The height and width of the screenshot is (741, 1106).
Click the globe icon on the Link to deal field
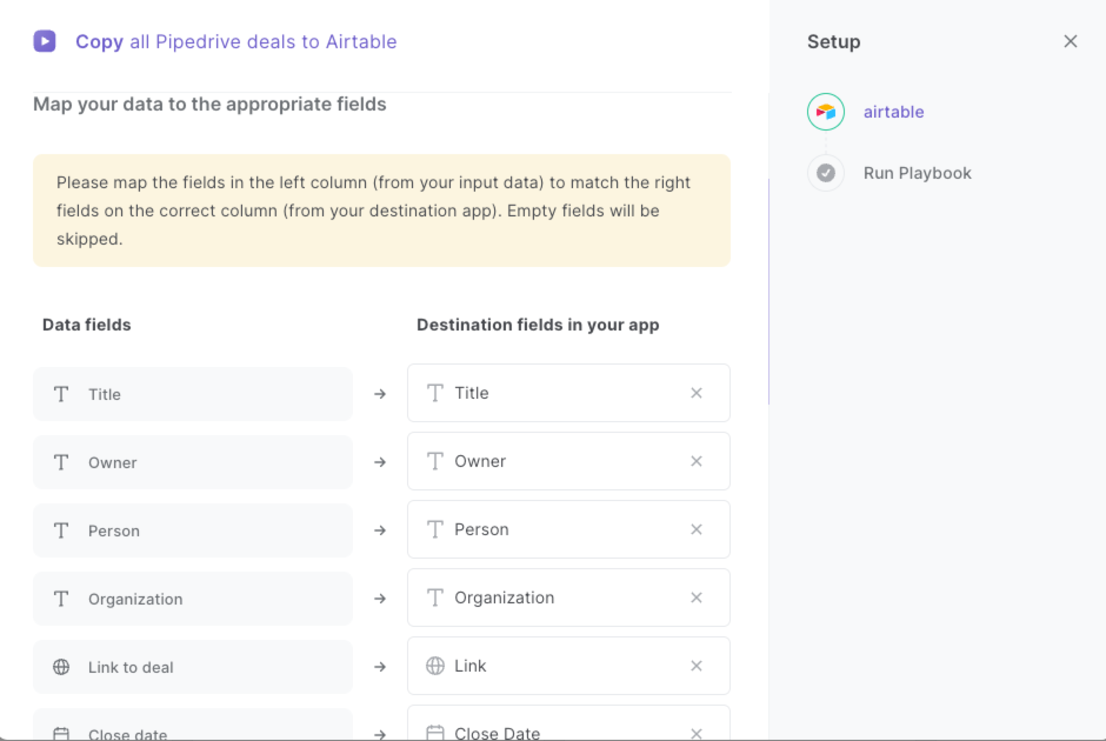tap(62, 667)
